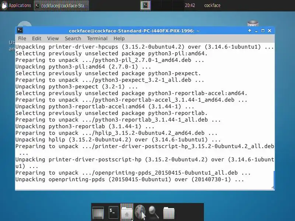Click "Preparing to unpack .../hplip_3.15.2" line
This screenshot has height=221, width=295.
pyautogui.click(x=116, y=133)
